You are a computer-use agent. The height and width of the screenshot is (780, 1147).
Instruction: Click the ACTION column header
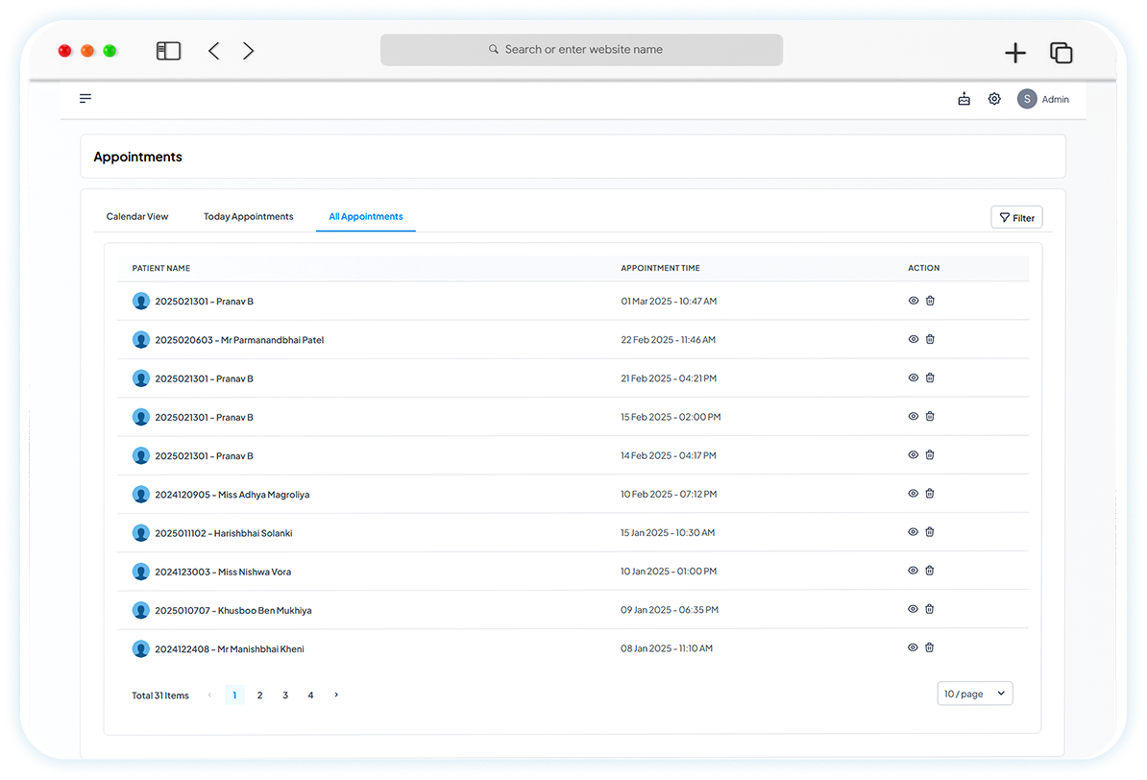point(924,269)
